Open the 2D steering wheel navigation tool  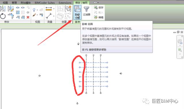pos(180,41)
